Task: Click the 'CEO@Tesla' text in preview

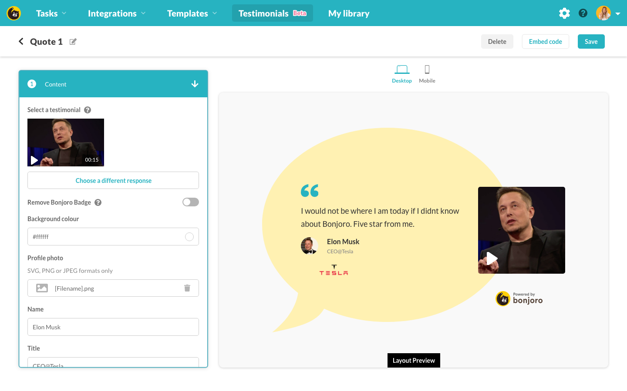Action: (340, 252)
